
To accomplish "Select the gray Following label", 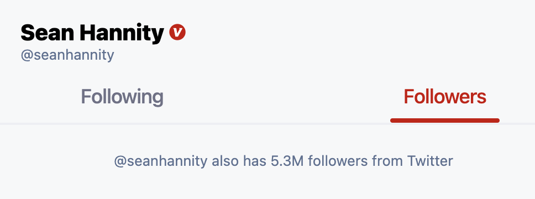I will (122, 97).
